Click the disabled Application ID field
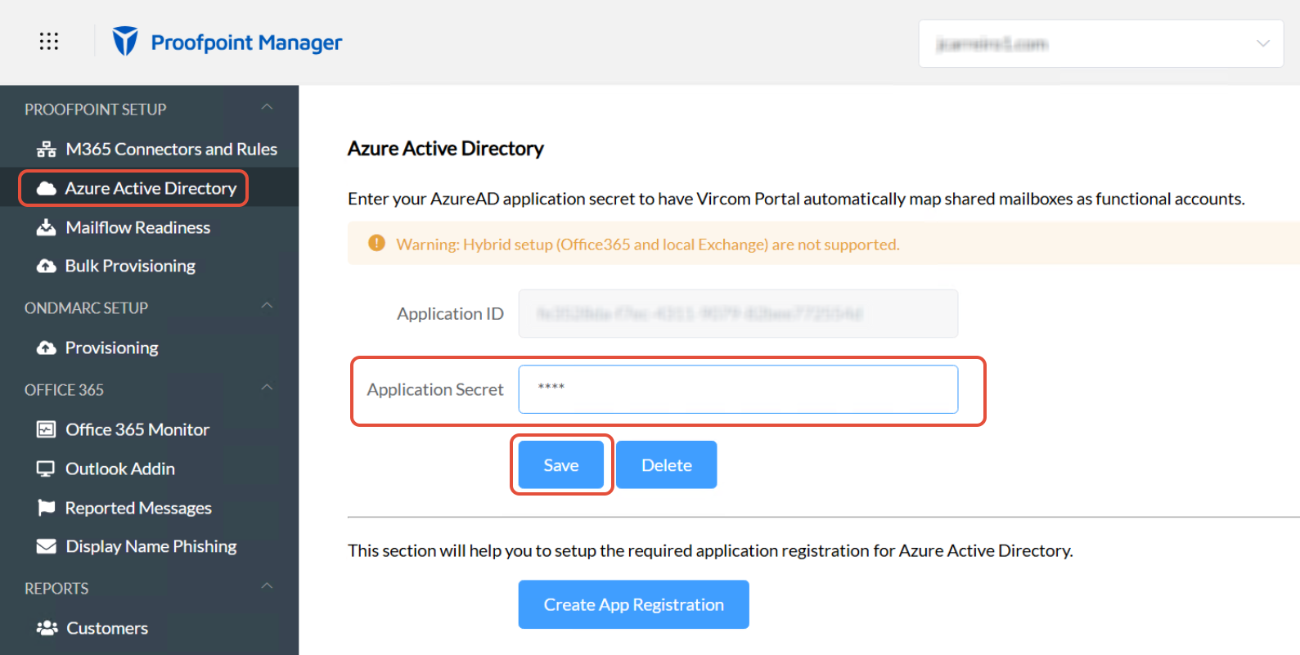The height and width of the screenshot is (655, 1300). pyautogui.click(x=738, y=313)
